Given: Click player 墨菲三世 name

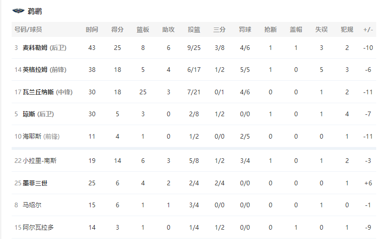Looking at the screenshot, I should coord(35,183).
